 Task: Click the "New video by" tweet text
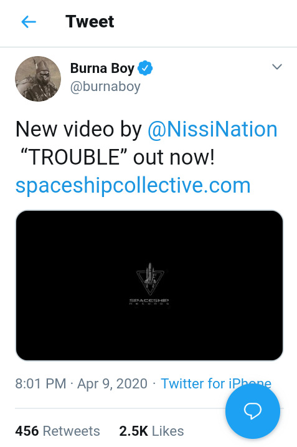click(x=78, y=130)
